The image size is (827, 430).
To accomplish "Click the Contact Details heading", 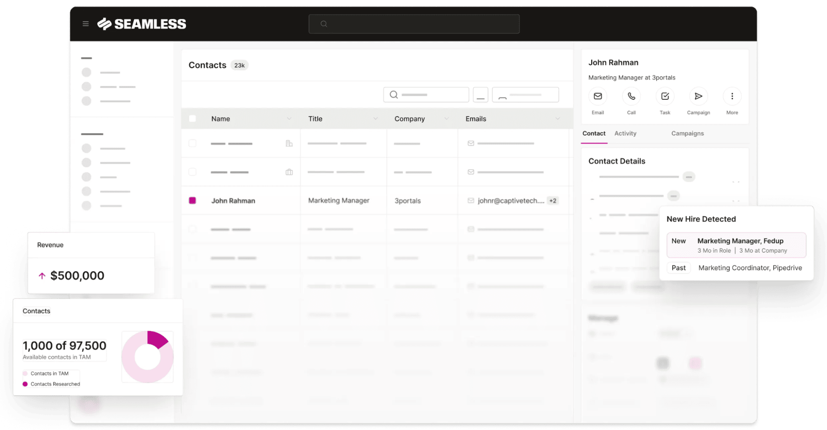I will (617, 161).
